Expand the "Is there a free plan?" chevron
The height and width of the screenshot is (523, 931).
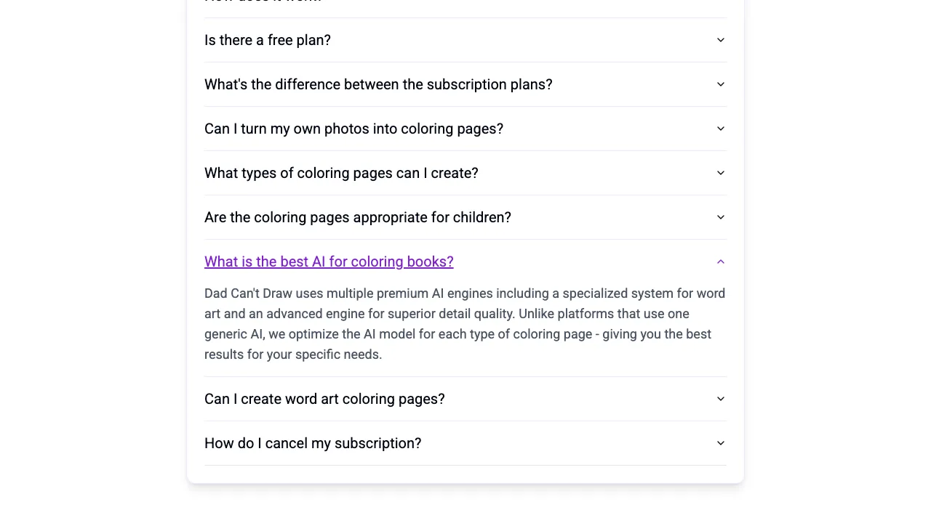720,40
